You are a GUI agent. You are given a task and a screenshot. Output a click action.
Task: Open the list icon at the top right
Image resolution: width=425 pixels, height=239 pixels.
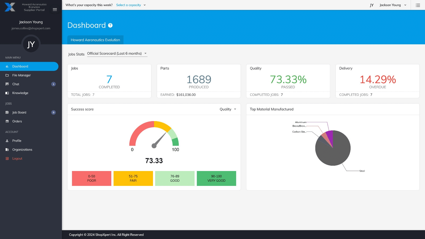tap(418, 5)
